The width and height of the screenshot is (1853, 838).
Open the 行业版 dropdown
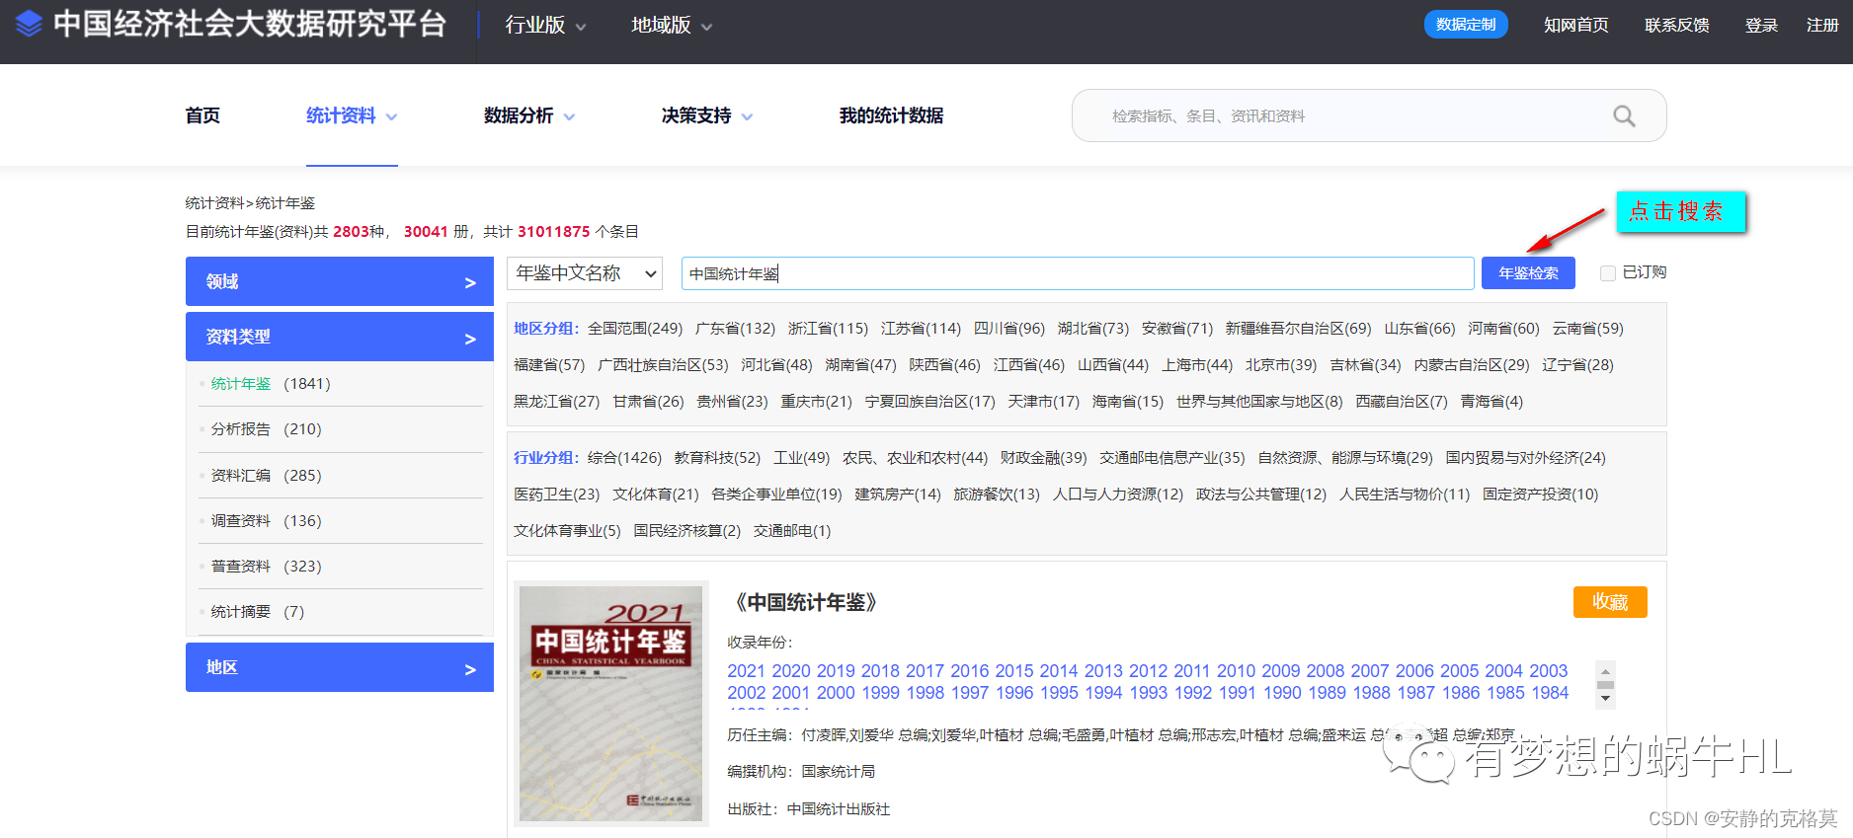point(545,25)
